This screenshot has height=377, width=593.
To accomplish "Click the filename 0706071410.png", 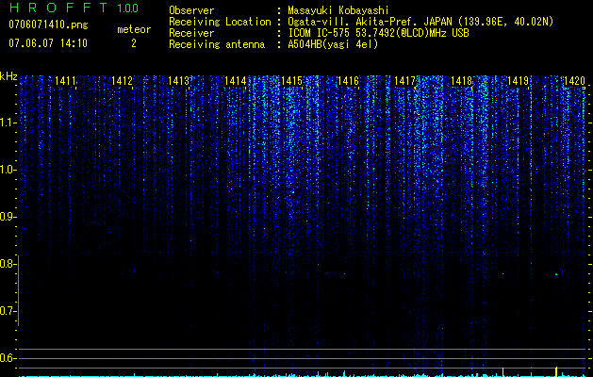I will click(48, 25).
